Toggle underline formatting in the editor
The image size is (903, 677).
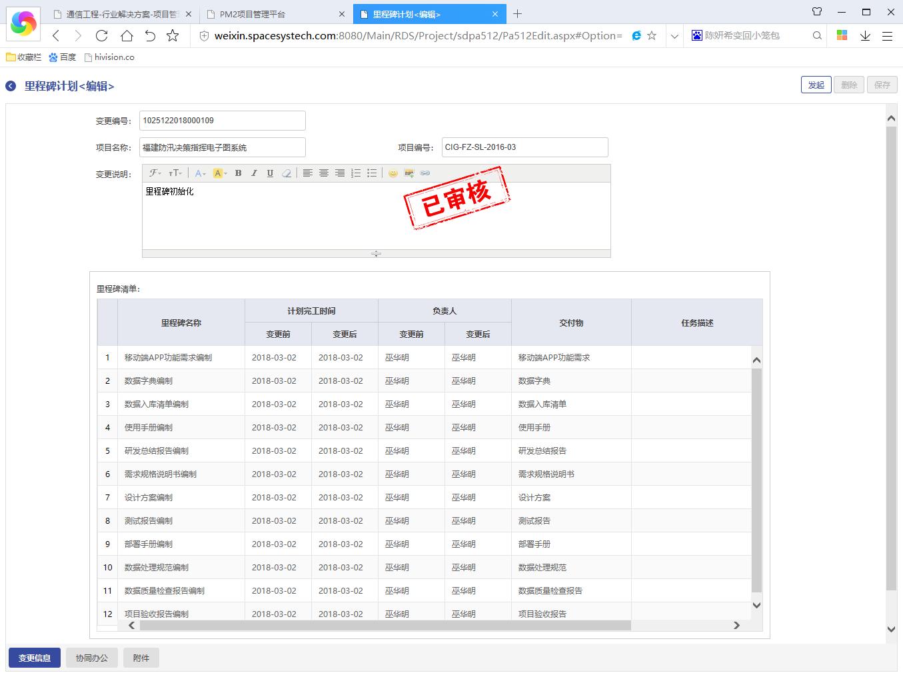[x=270, y=173]
